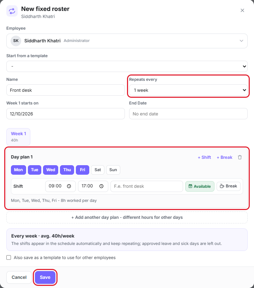Add a shift with + Shift link
254x288 pixels.
(204, 157)
